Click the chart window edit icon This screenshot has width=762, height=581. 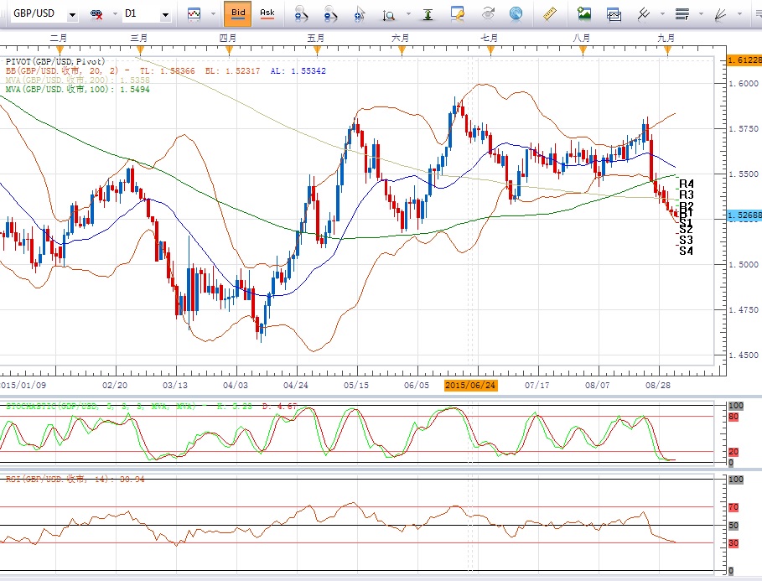click(x=458, y=14)
